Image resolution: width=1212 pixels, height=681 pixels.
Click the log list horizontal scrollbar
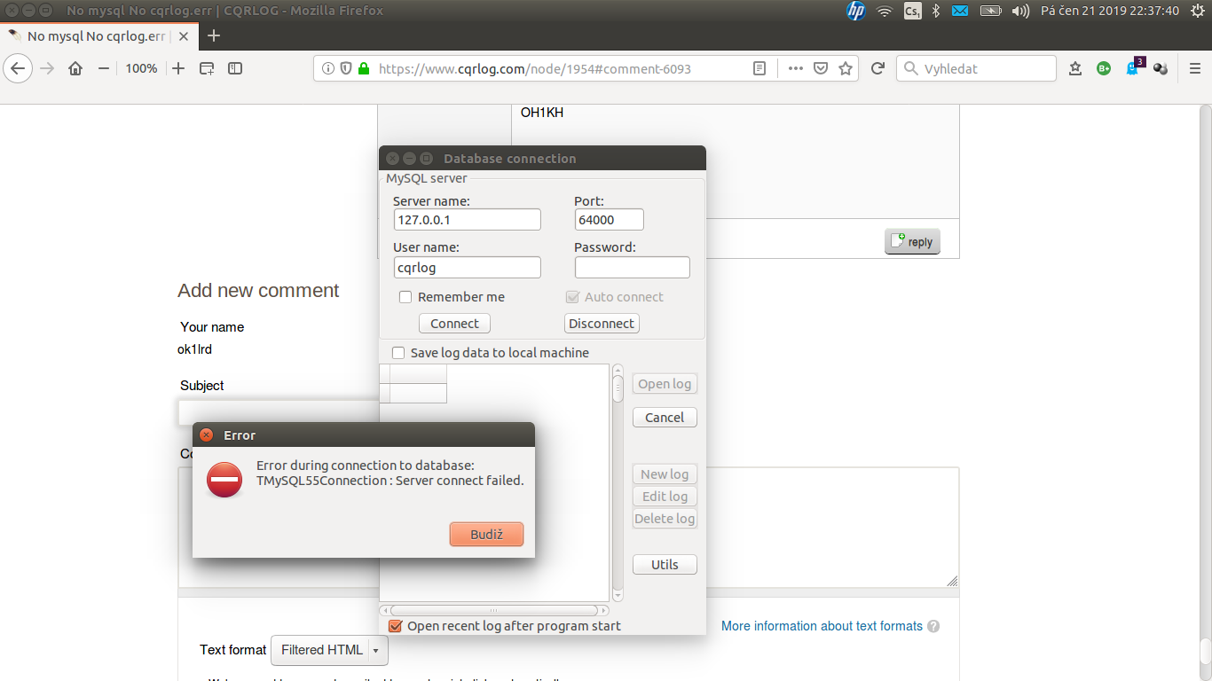point(494,610)
